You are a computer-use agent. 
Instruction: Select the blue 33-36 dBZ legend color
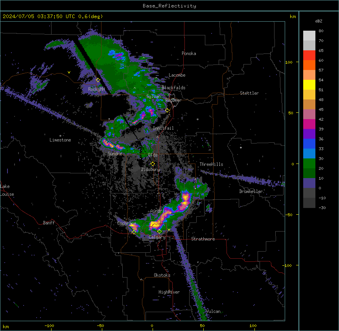point(309,143)
